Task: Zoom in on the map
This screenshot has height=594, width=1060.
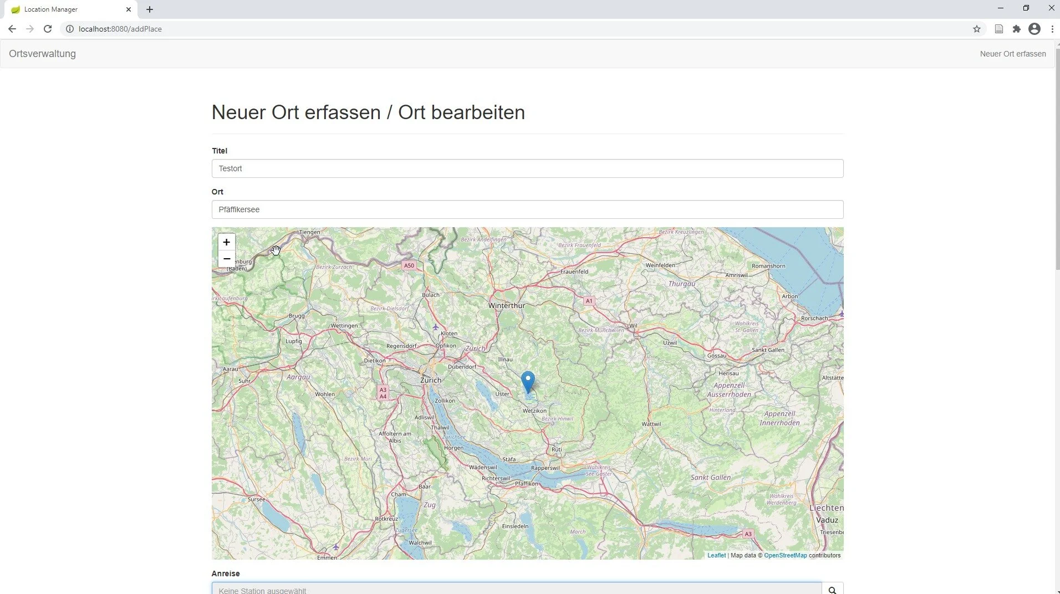Action: click(x=226, y=242)
